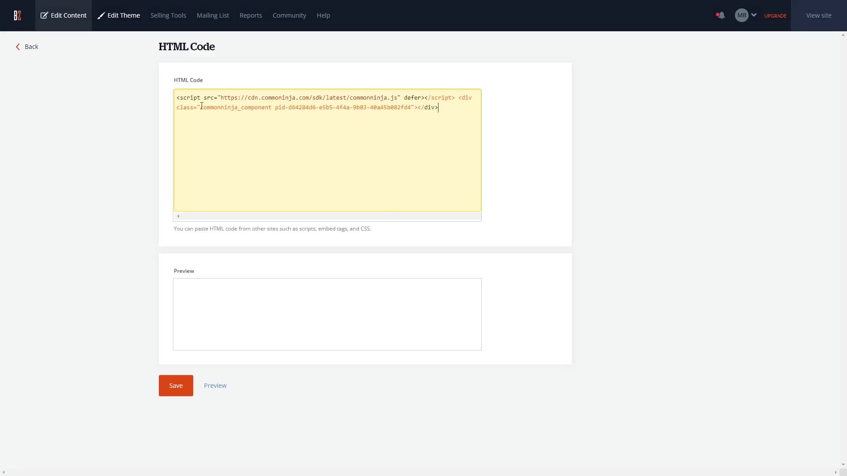Click the textarea horizontal scroll left arrow
Viewport: 847px width, 476px height.
[x=178, y=216]
